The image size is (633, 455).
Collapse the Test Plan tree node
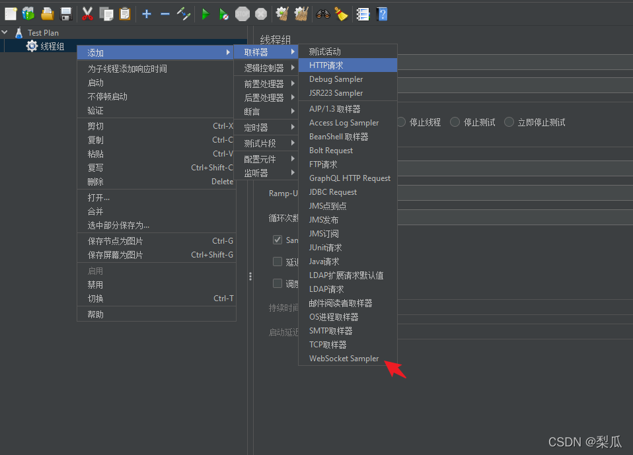(x=5, y=32)
